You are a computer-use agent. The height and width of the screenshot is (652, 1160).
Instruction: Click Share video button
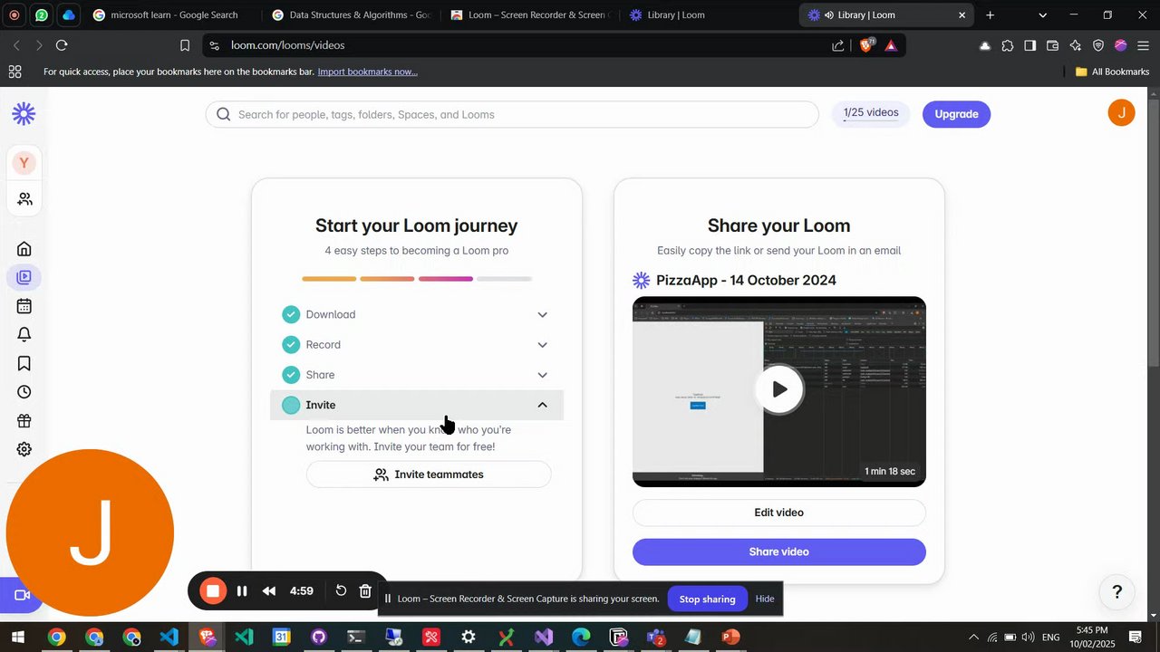(778, 551)
